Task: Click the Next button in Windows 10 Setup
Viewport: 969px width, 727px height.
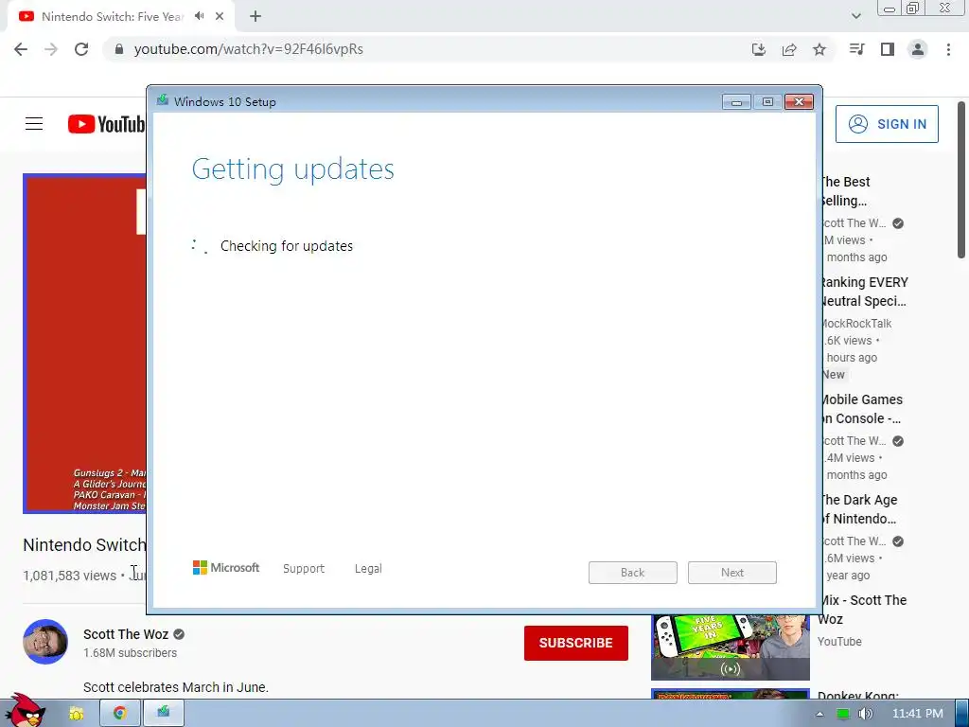Action: [732, 573]
